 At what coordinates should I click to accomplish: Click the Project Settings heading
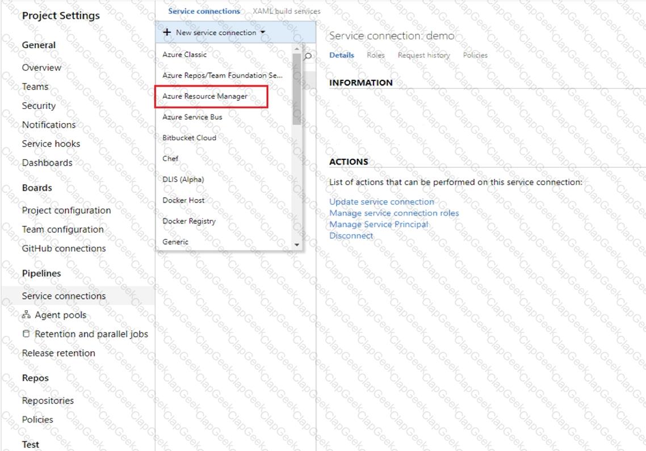point(61,16)
